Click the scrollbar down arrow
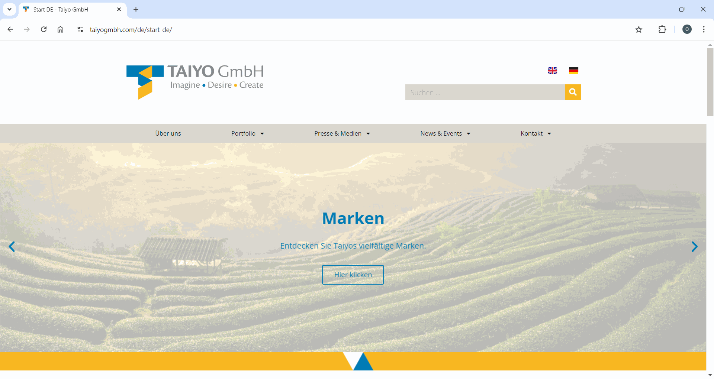 pyautogui.click(x=710, y=375)
